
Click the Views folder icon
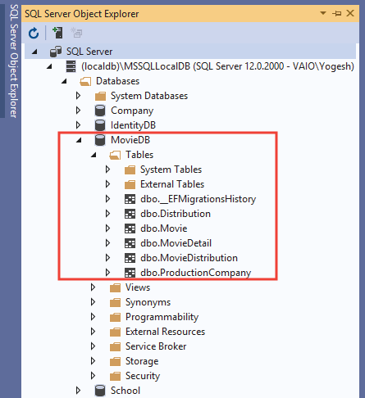[115, 287]
